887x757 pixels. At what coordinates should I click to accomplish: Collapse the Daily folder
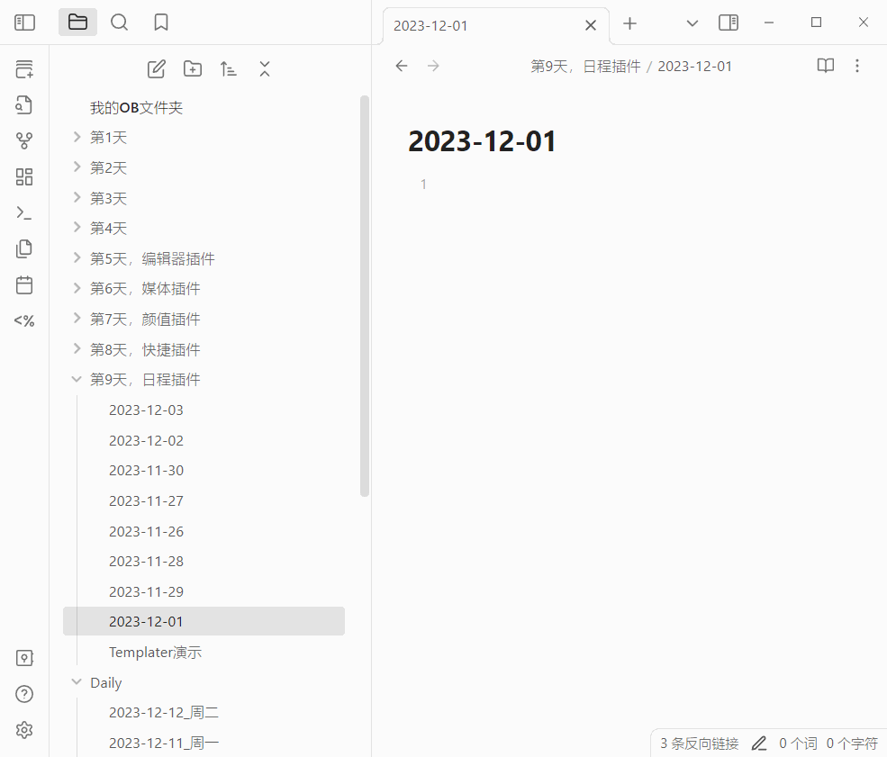(x=77, y=682)
